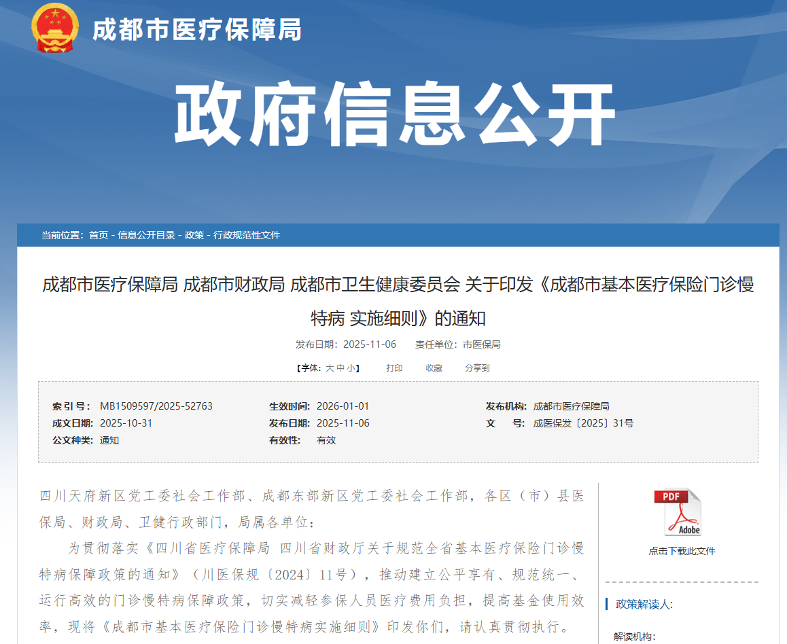This screenshot has height=644, width=787.
Task: Click the 解读机构 label in sidebar
Action: pos(633,637)
